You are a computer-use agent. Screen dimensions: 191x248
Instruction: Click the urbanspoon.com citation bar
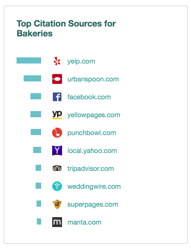pyautogui.click(x=32, y=78)
